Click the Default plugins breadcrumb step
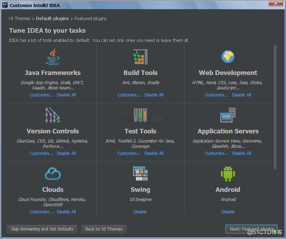 52,19
